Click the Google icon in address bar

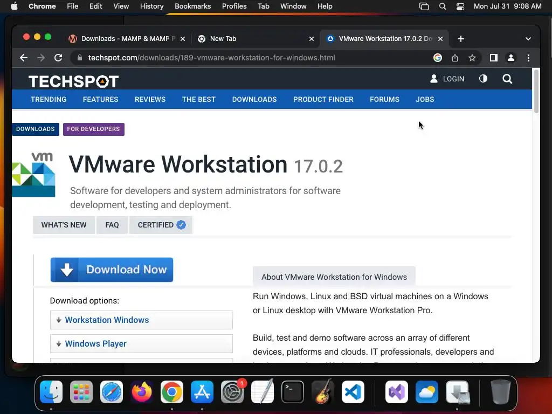pos(438,58)
